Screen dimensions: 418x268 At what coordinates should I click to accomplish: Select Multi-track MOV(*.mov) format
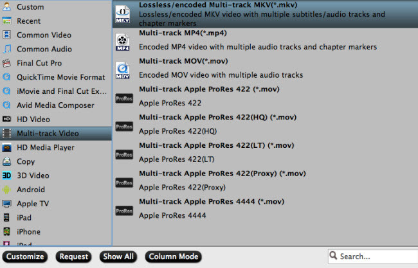(x=265, y=70)
